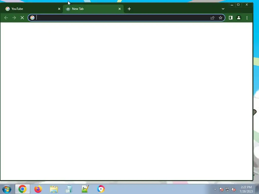Image resolution: width=259 pixels, height=194 pixels.
Task: Open the colorful keyhole browser taskbar icon
Action: 101,189
